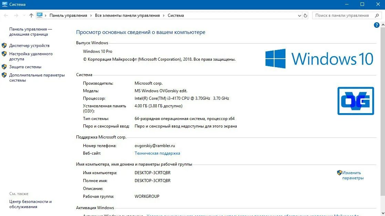
Task: Select the 'WORKGROUP' value
Action: [147, 196]
